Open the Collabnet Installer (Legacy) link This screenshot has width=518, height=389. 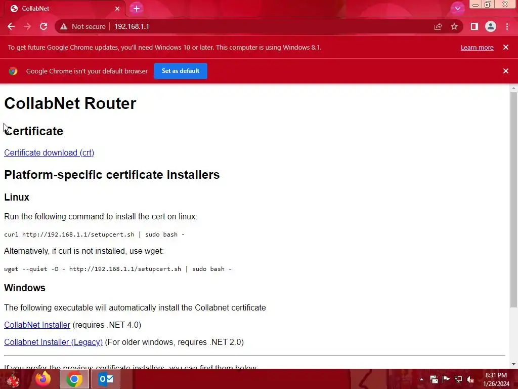click(x=53, y=342)
